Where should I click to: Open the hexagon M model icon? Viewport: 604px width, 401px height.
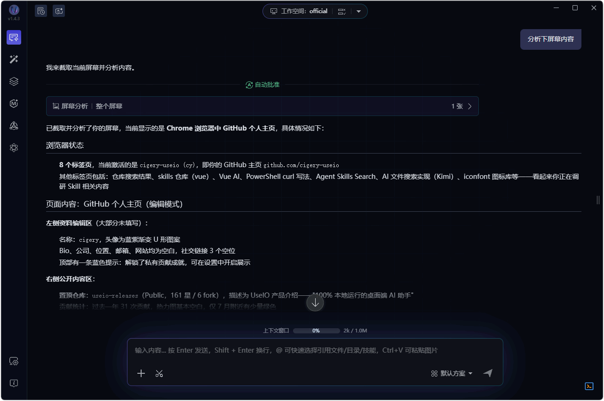[x=14, y=103]
